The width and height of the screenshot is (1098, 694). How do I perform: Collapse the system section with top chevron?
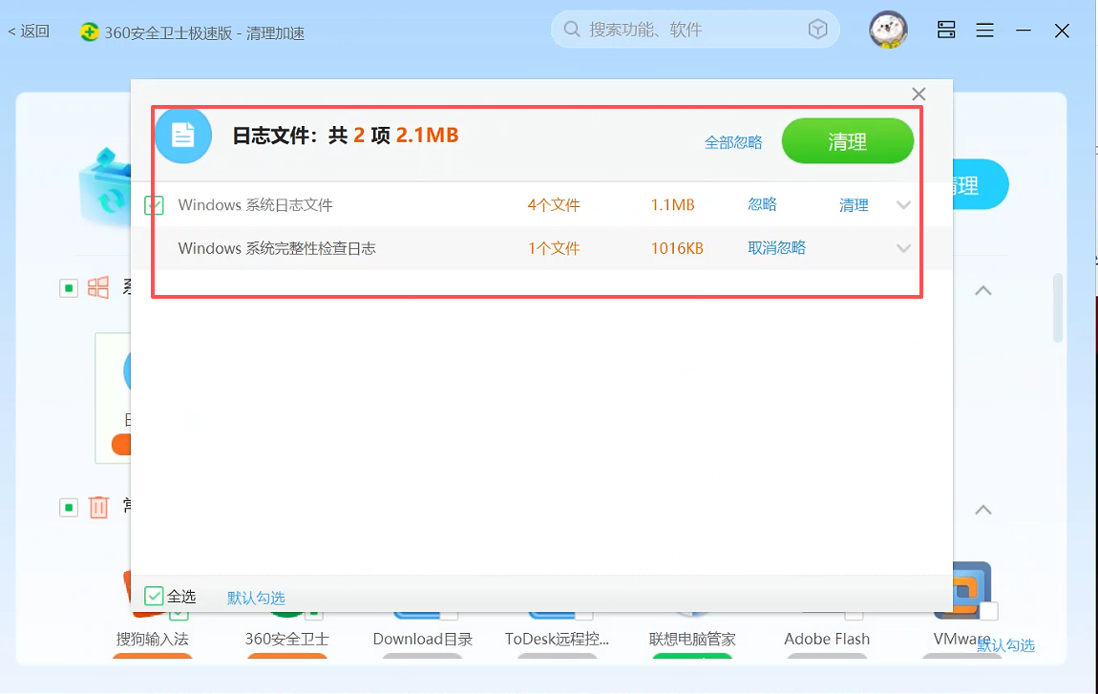coord(983,290)
